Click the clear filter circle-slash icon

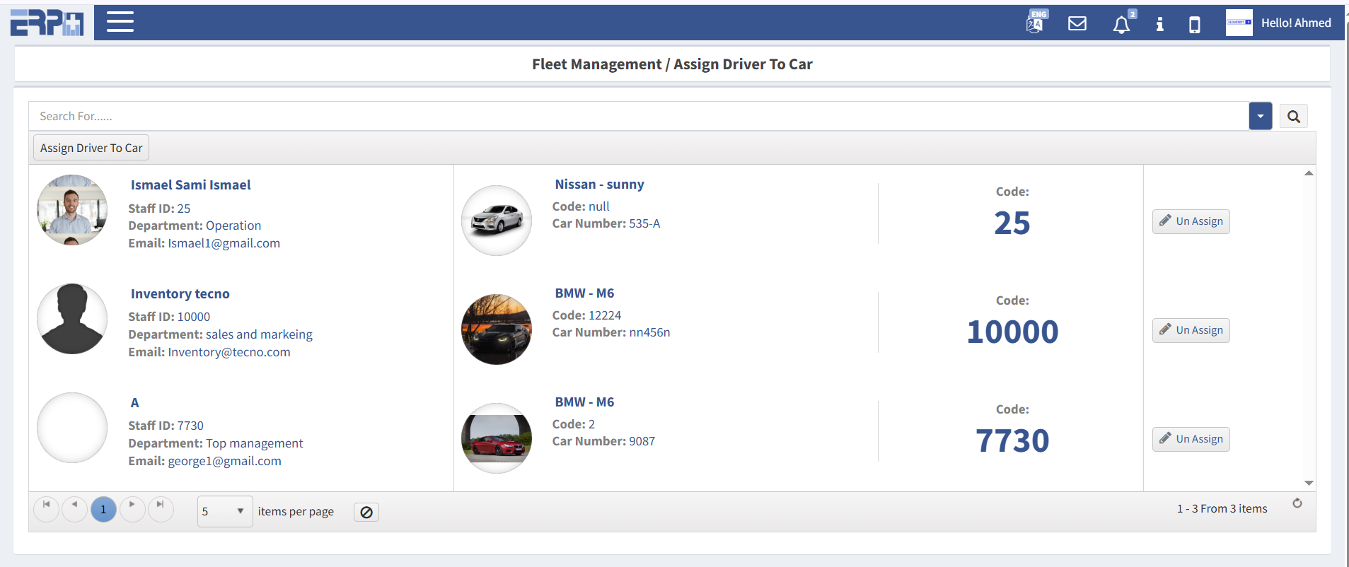click(x=366, y=513)
